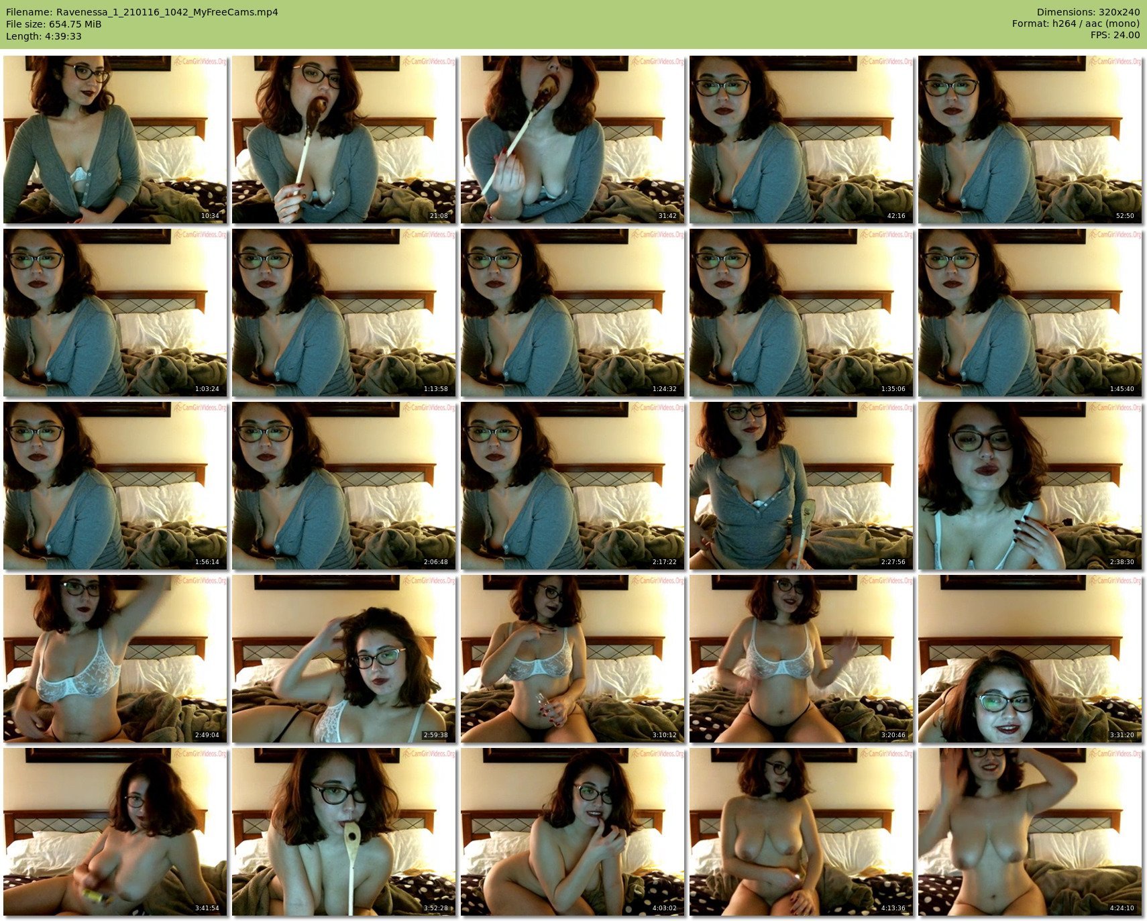Click the Length 4:39:33 text
The height and width of the screenshot is (921, 1147).
pos(44,36)
